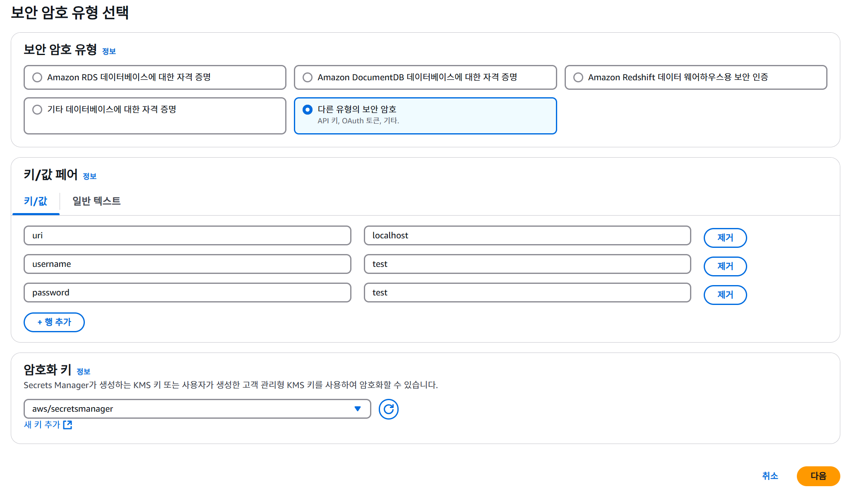Viewport: 861px width, 499px height.
Task: Choose Amazon Redshift 데이터 웨어하우스 option
Action: 578,77
